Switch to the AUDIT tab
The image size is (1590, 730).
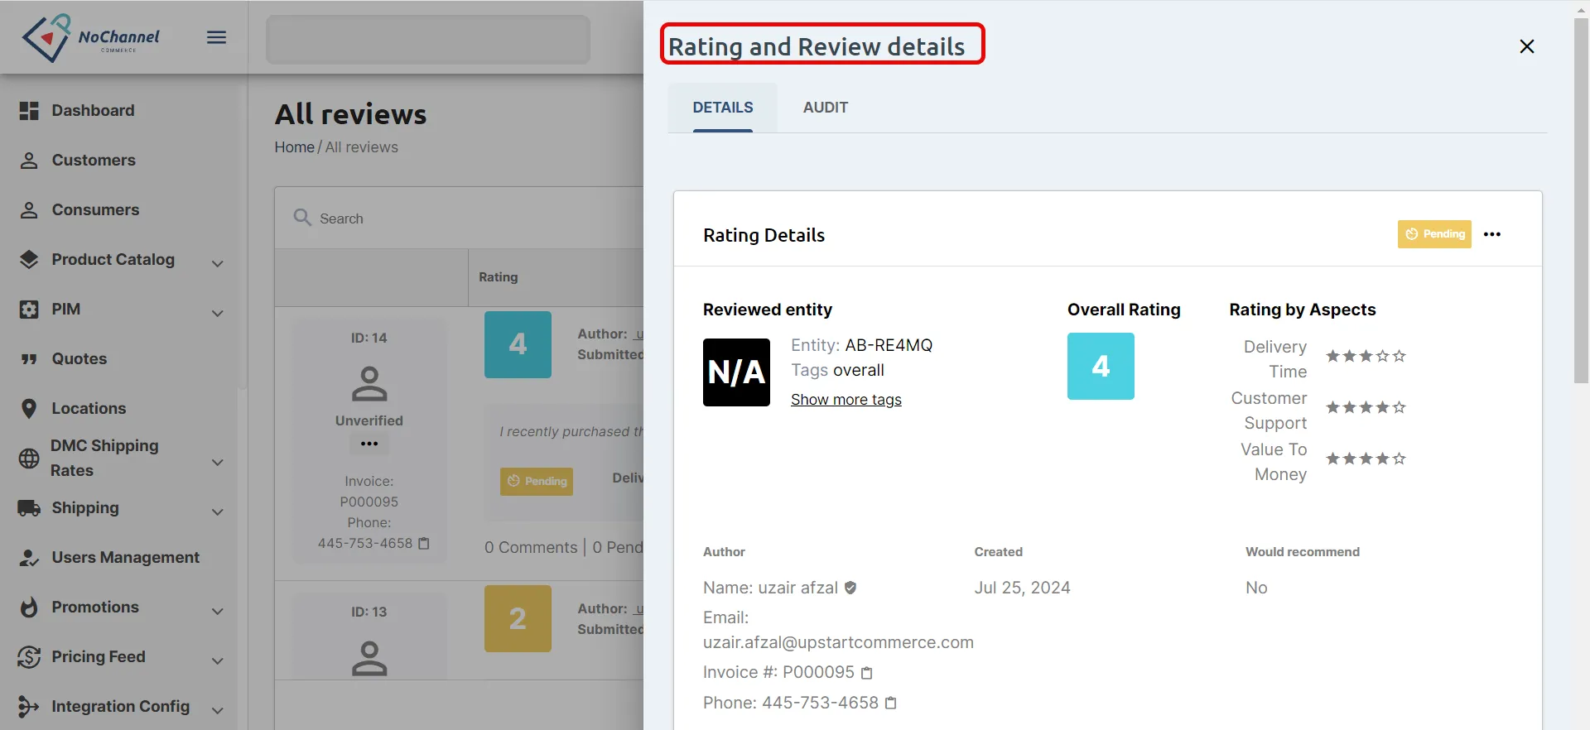tap(826, 108)
